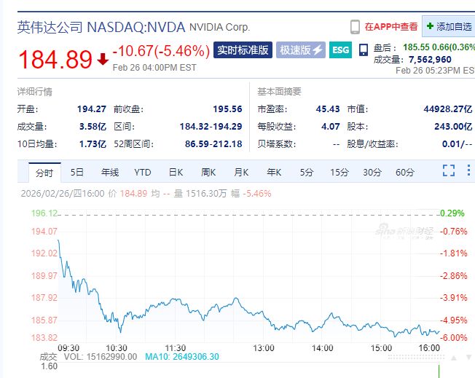The width and height of the screenshot is (475, 378).
Task: Toggle fullscreen chart view icon
Action: [449, 170]
